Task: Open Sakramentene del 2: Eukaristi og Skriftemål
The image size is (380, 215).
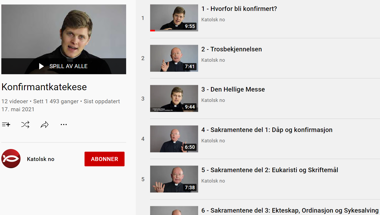Action: 270,170
